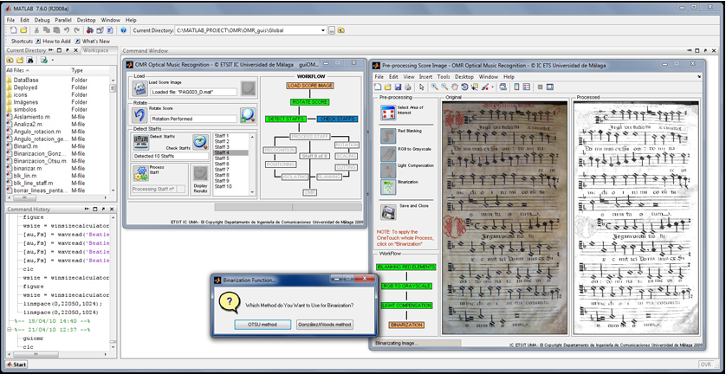Viewport: 726px width, 374px height.
Task: Click the Start button at bottom left
Action: (16, 364)
